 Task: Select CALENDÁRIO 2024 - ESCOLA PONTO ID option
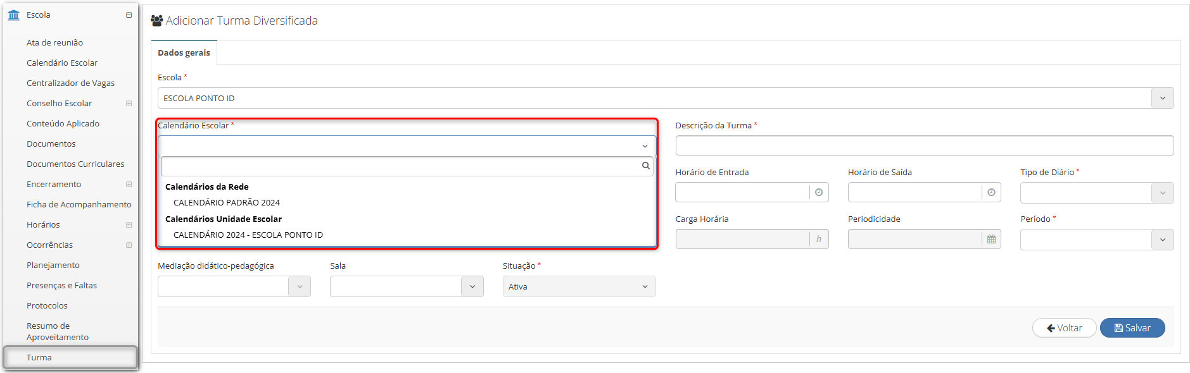point(248,235)
